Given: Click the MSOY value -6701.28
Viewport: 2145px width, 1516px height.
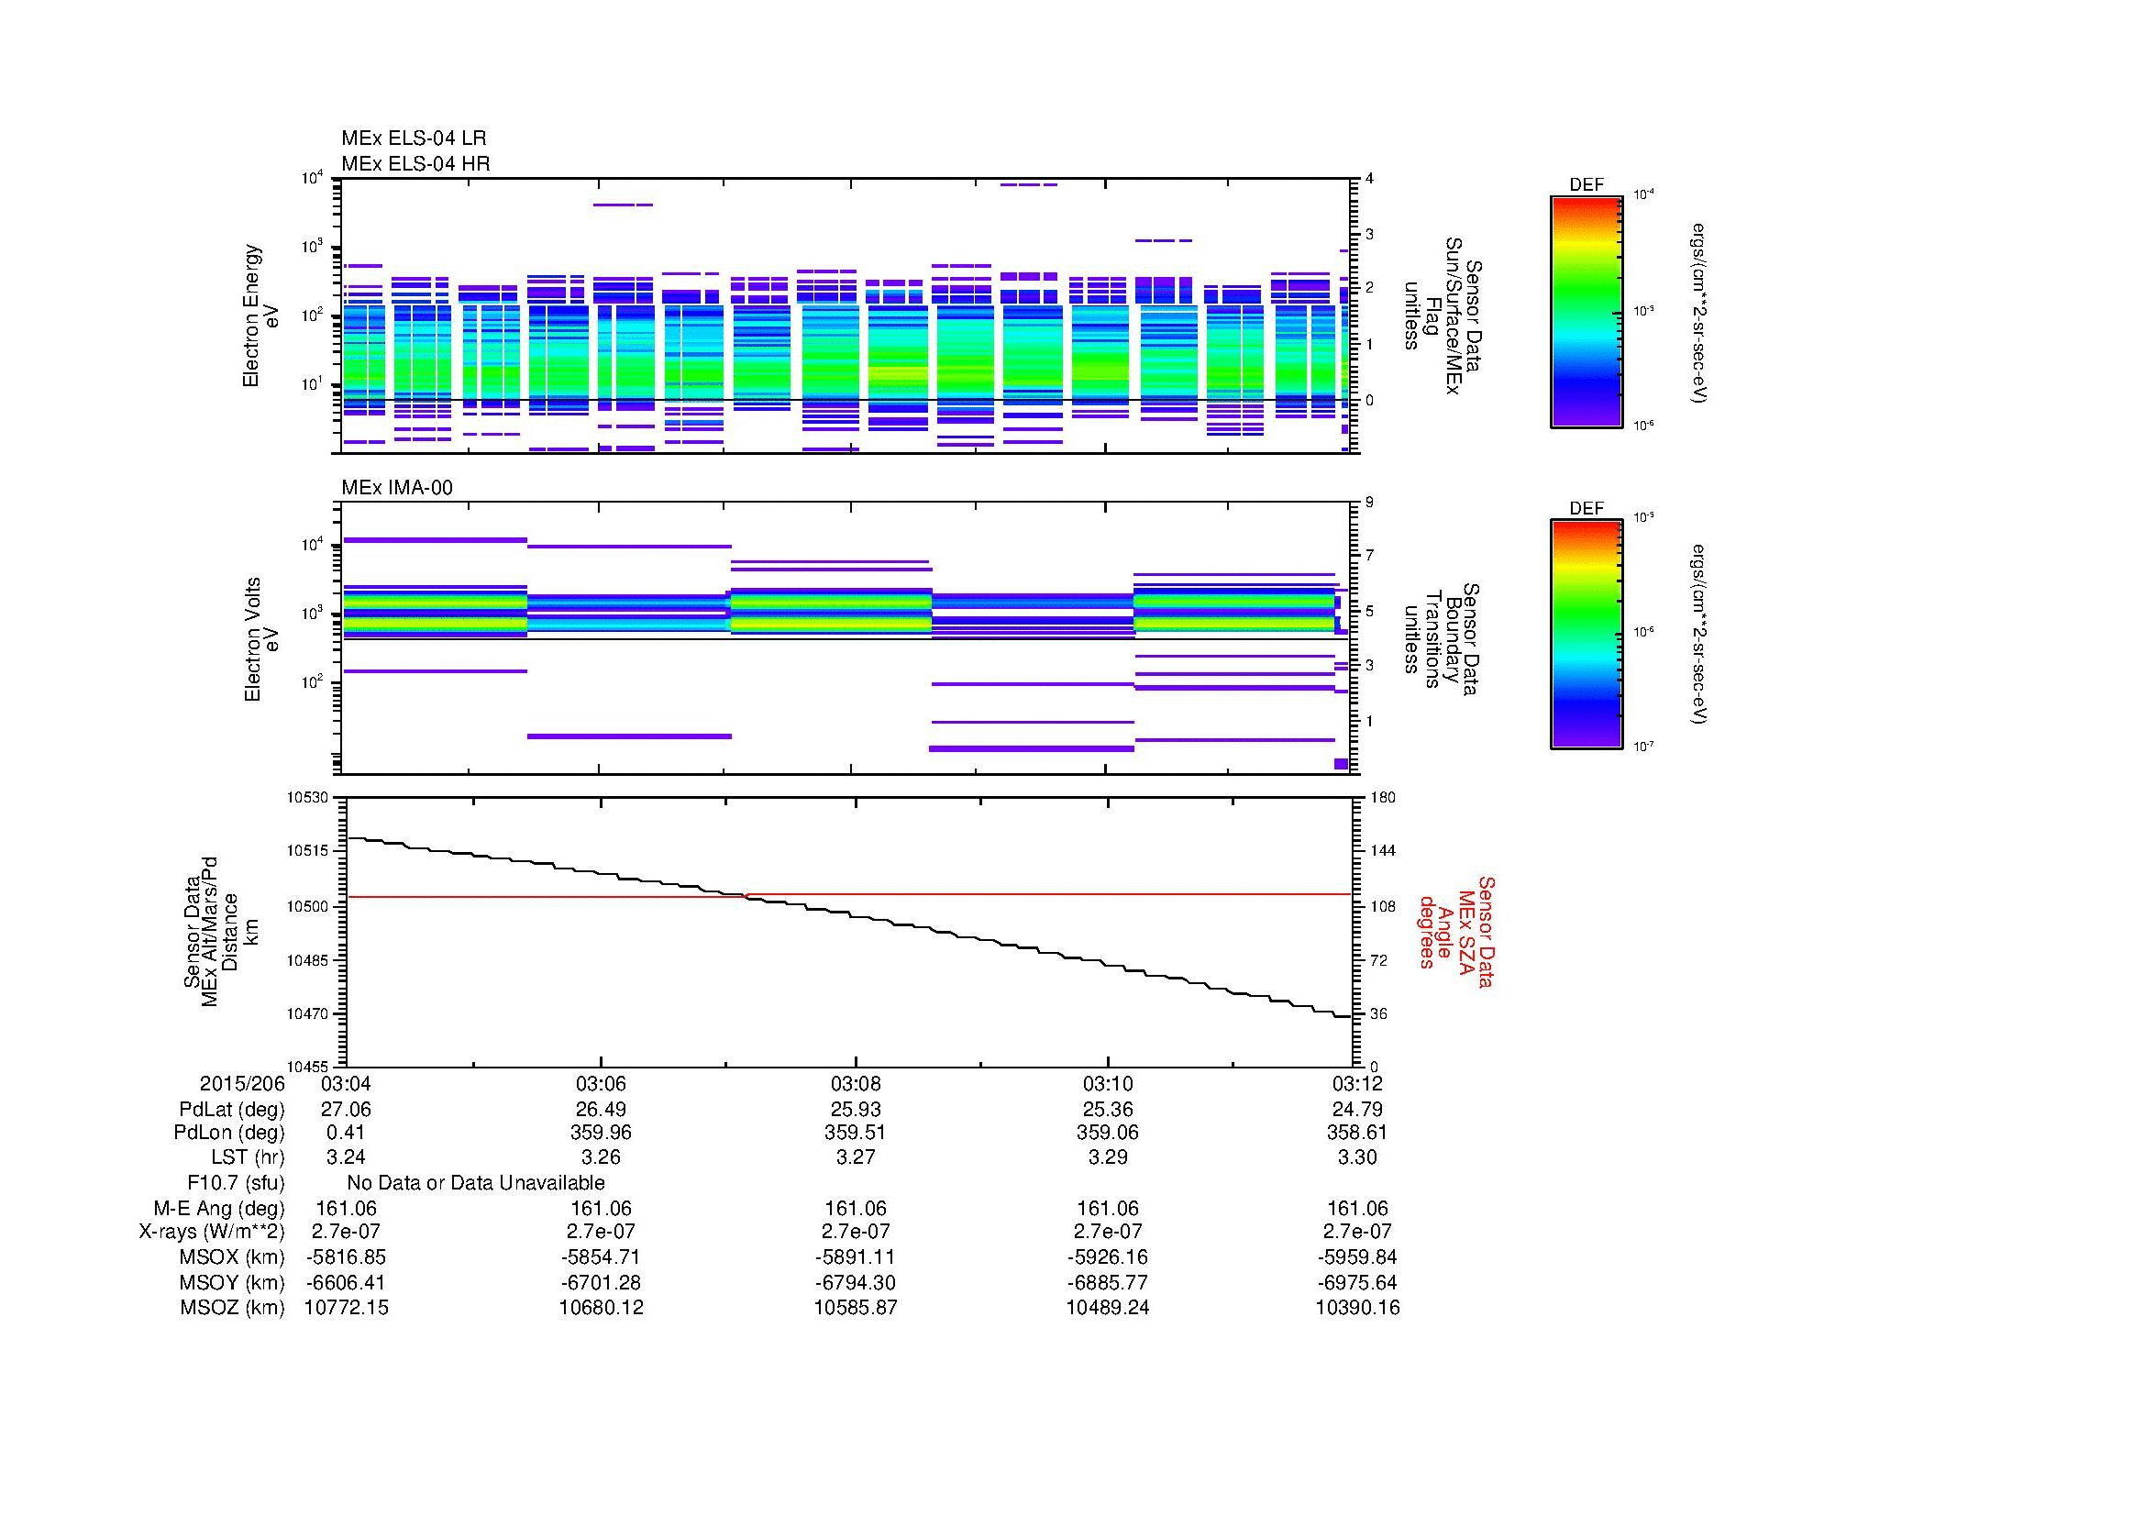Looking at the screenshot, I should pyautogui.click(x=601, y=1282).
